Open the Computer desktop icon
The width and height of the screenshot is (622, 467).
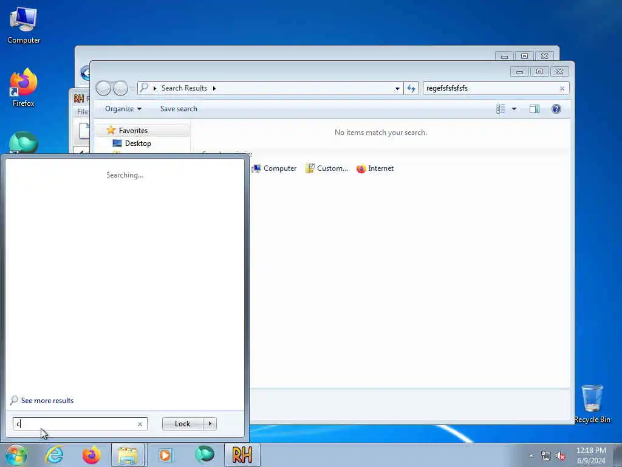pos(24,26)
